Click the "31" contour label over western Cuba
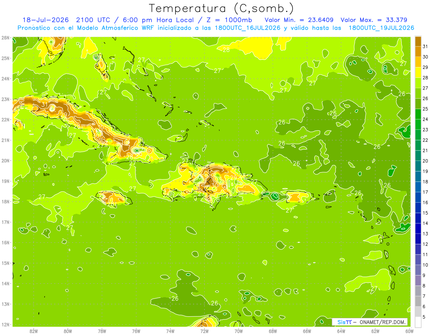The height and width of the screenshot is (336, 435). tap(45, 105)
